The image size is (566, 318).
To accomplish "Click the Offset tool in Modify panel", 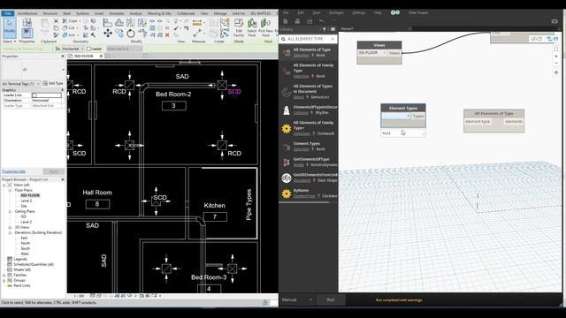I will [x=119, y=23].
